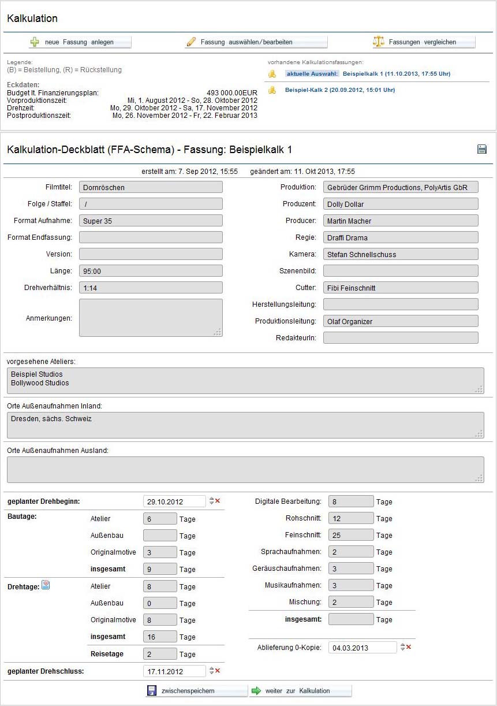Click the geplanter Drehbeginn date field
497x706 pixels.
coord(174,501)
